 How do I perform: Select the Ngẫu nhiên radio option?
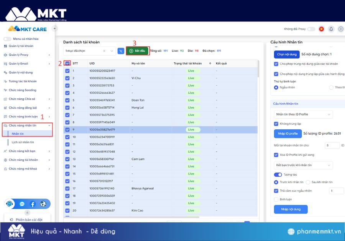pos(276,87)
